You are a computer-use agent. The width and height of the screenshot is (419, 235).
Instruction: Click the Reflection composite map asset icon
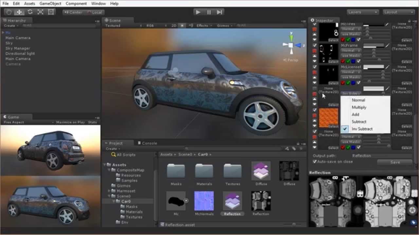(232, 201)
